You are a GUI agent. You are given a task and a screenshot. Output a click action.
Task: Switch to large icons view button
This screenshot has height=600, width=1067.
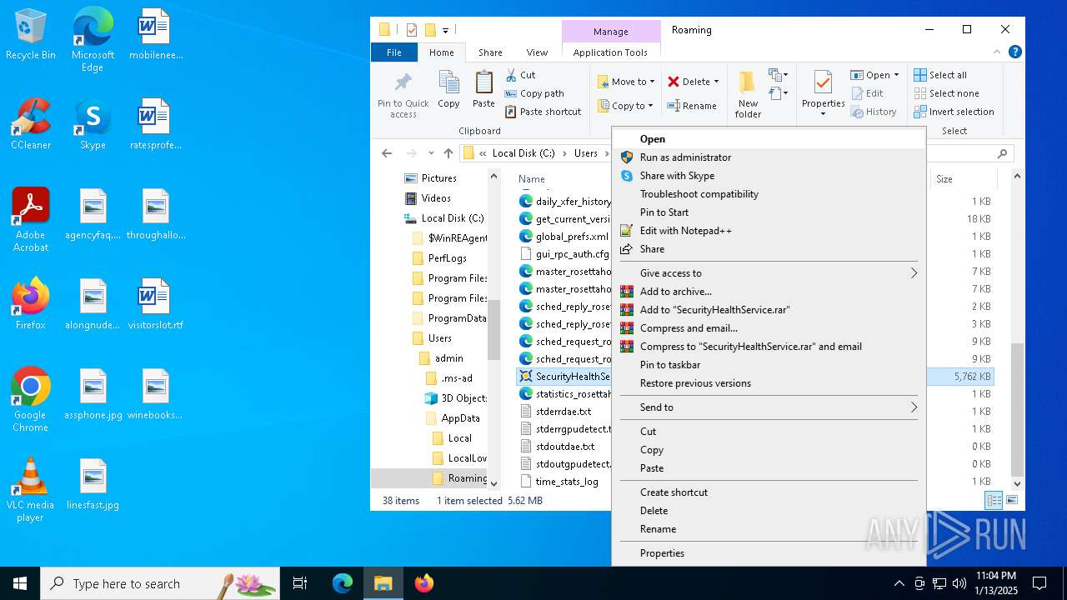click(x=1012, y=500)
